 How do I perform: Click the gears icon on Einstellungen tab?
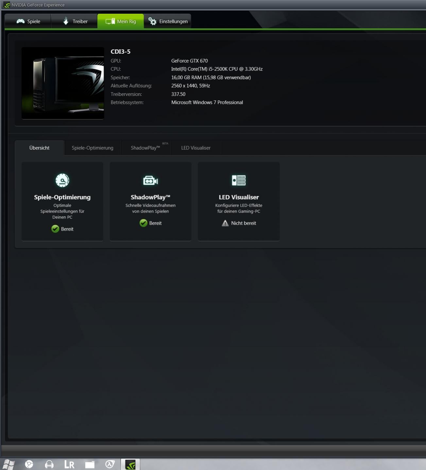pyautogui.click(x=152, y=21)
